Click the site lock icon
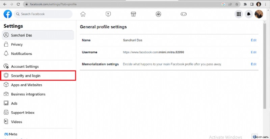Viewport: 270px width, 139px height. point(27,4)
